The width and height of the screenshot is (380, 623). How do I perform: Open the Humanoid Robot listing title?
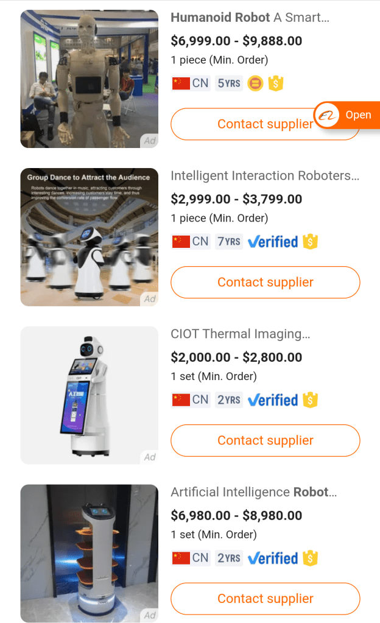(x=250, y=18)
